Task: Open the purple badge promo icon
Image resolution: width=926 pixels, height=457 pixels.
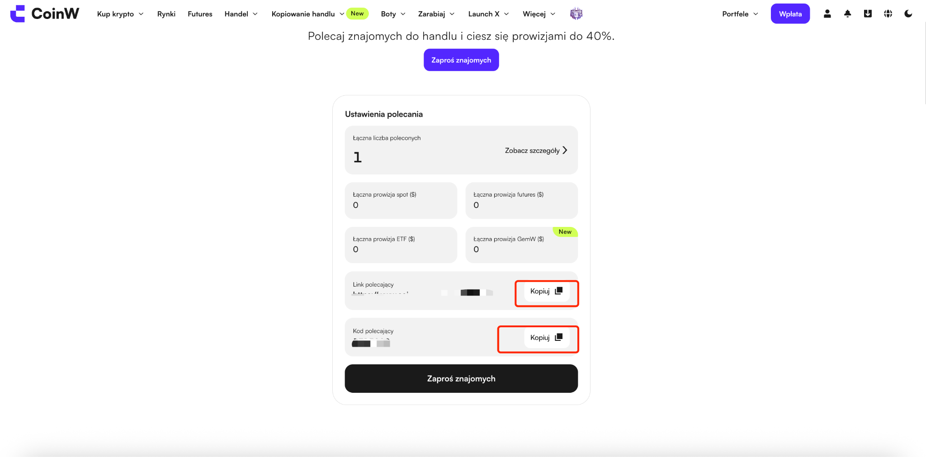Action: [x=576, y=14]
